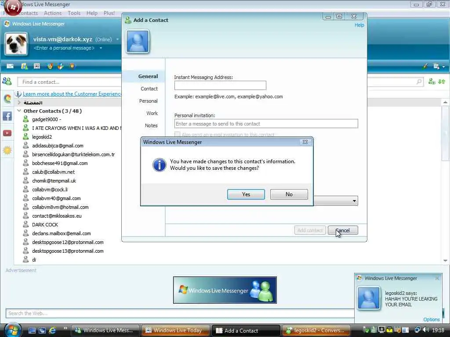Click the Personal invitation message field
The image size is (450, 337).
pyautogui.click(x=266, y=124)
